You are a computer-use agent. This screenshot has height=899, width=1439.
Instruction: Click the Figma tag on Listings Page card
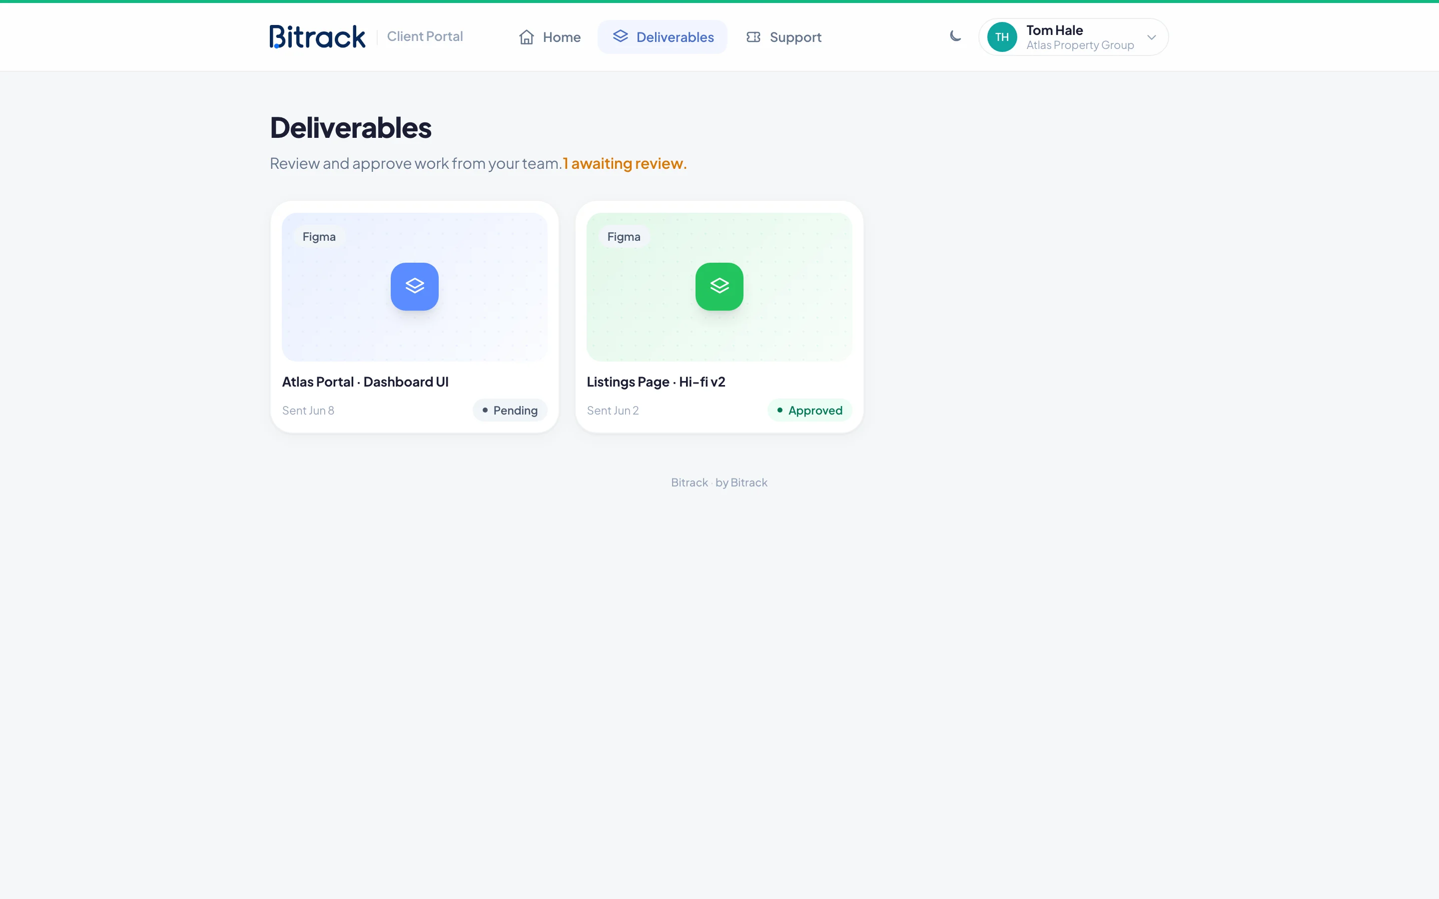pyautogui.click(x=624, y=237)
